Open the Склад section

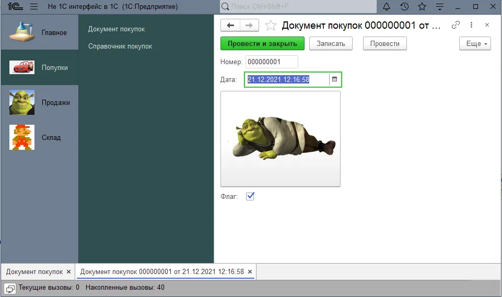[x=39, y=137]
